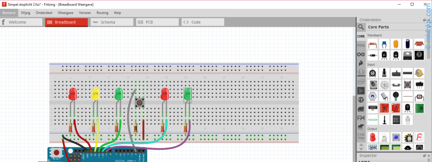This screenshot has width=432, height=162.
Task: Close the Inspector panel
Action: tap(428, 156)
